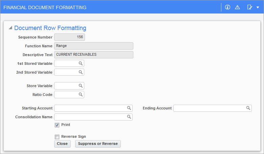Open Ending Account lookup magnifier
Viewport: 264px width, 154px height.
click(x=248, y=108)
